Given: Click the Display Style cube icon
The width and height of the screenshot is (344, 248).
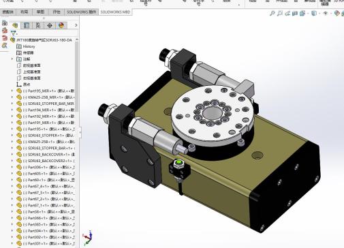Looking at the screenshot, I should point(314,14).
